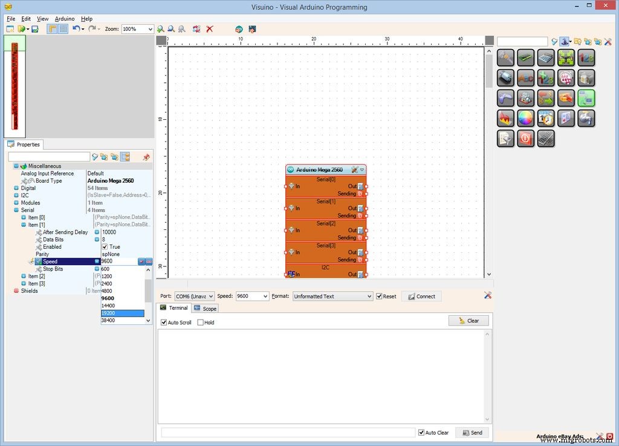Toggle the grid display toolbar button

click(x=63, y=29)
